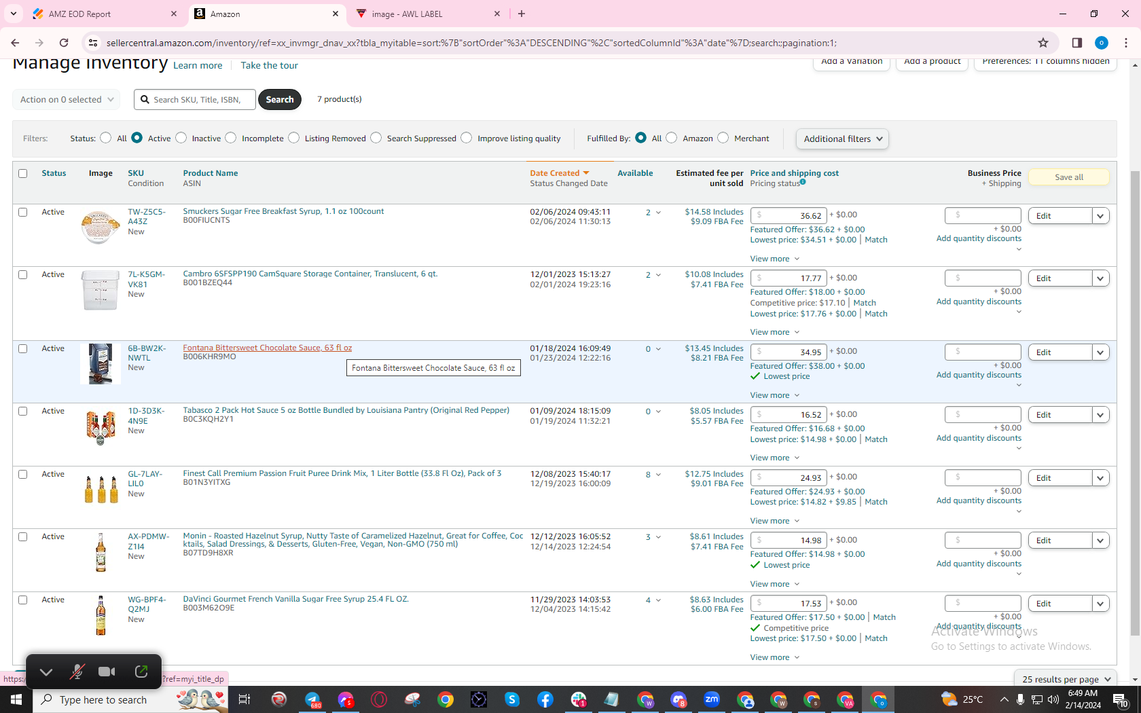1141x713 pixels.
Task: Click the Search SKU, Title, ISBN field
Action: point(195,99)
